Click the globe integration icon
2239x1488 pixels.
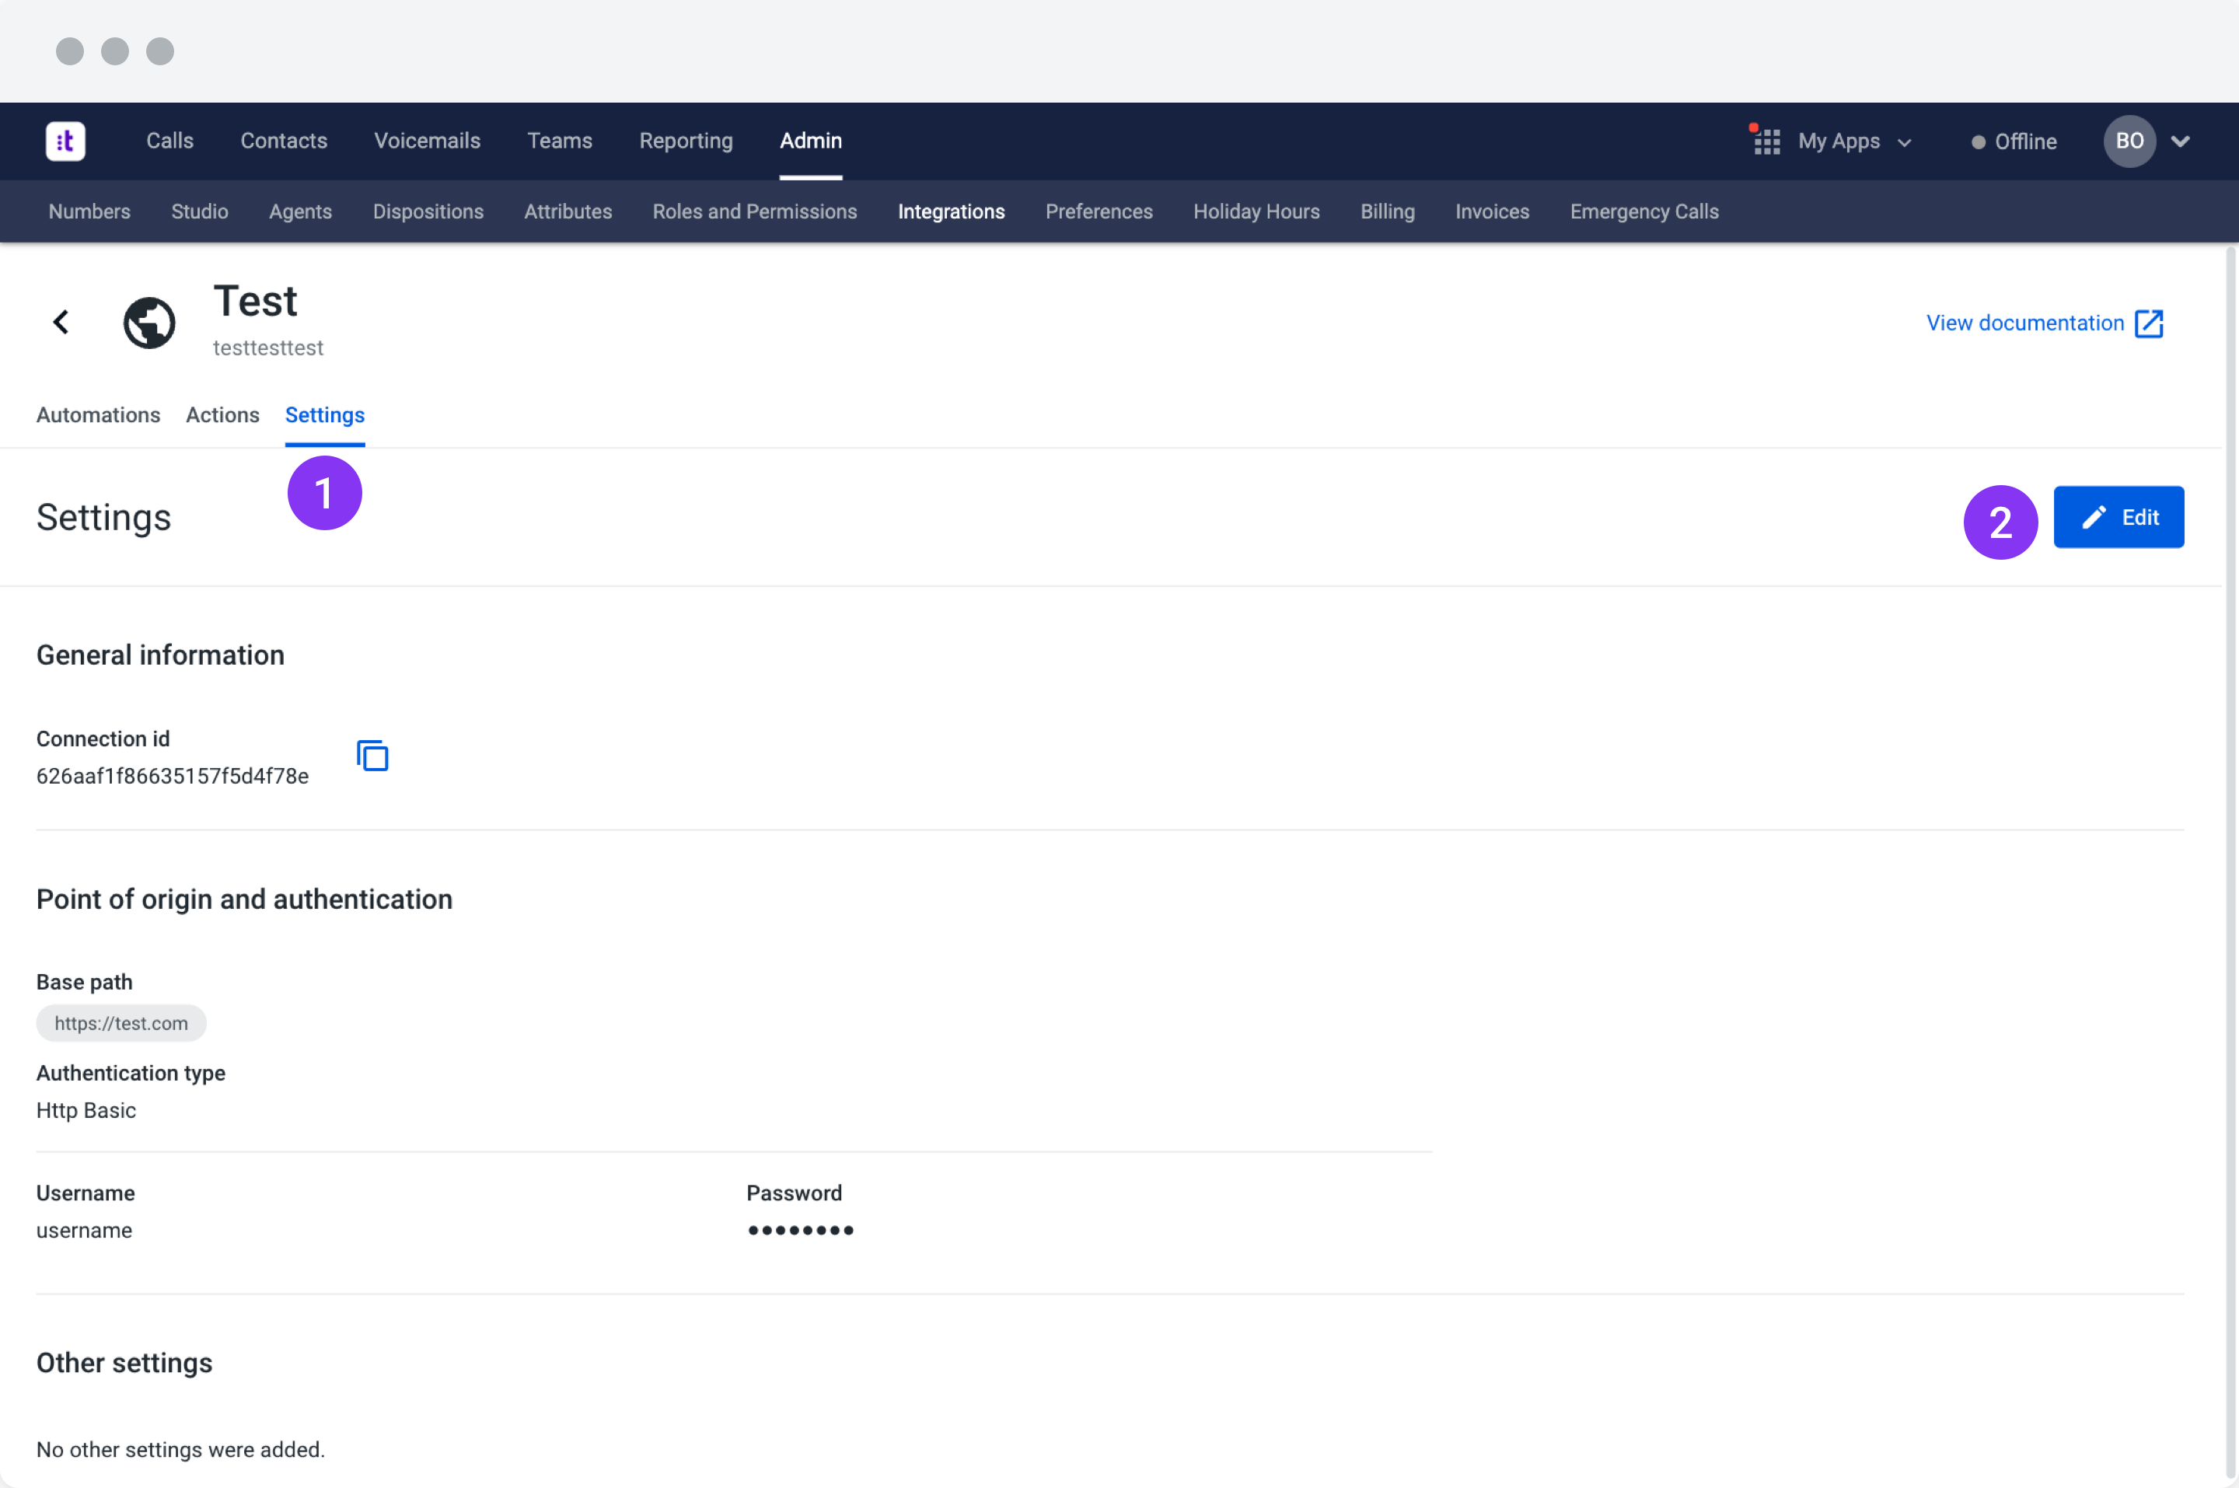tap(150, 323)
